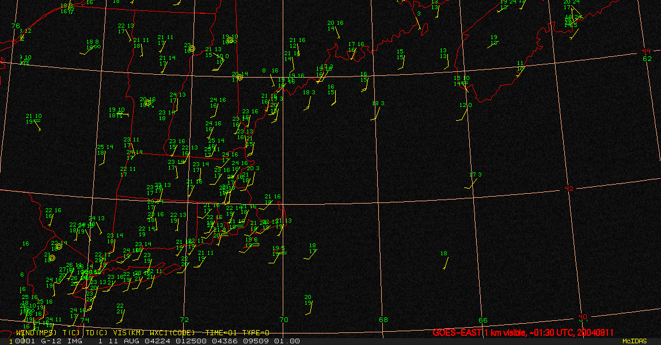Click the McIDAS label in status bar
The image size is (661, 345).
pos(635,341)
